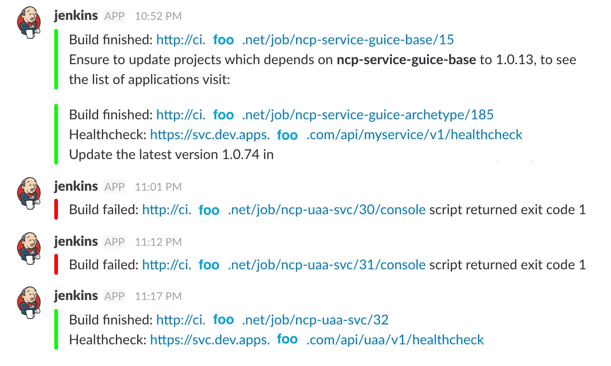The height and width of the screenshot is (366, 611).
Task: Click the APP badge on the final jenkins message
Action: 114,296
